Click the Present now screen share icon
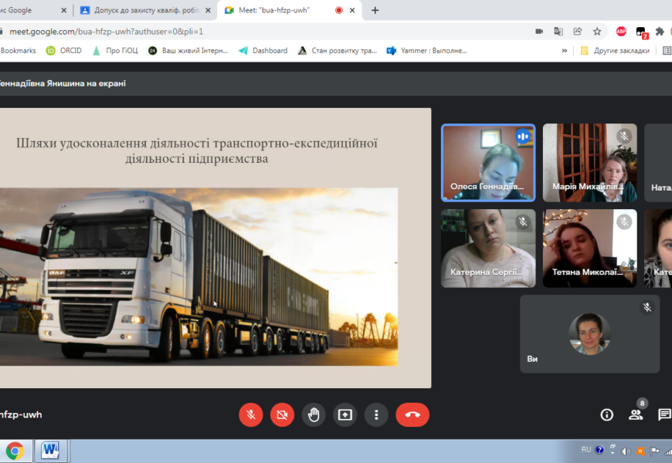This screenshot has height=463, width=672. (x=344, y=414)
